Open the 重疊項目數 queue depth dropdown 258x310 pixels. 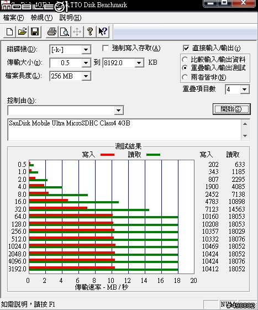click(245, 90)
